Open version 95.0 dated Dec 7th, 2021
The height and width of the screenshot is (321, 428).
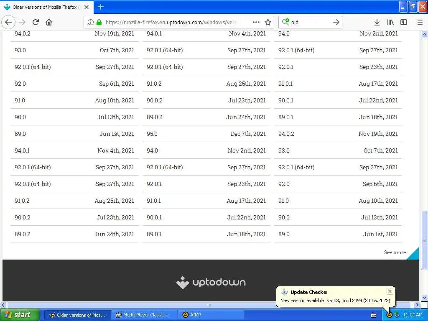pyautogui.click(x=206, y=134)
